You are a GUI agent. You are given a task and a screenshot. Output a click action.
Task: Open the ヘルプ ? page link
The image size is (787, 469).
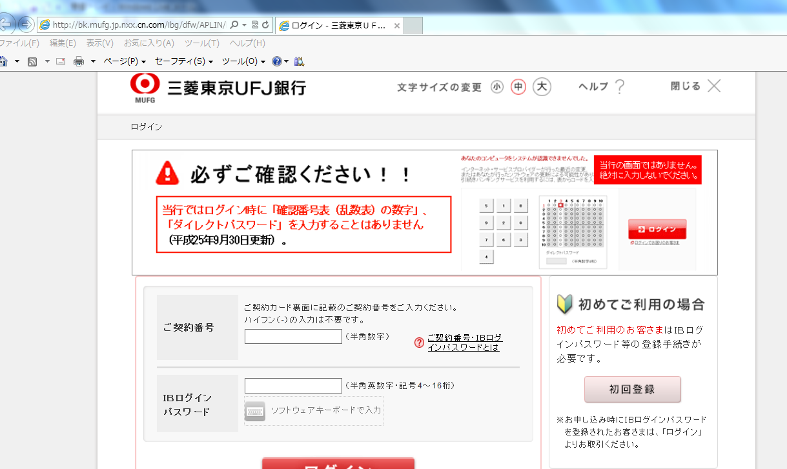[602, 86]
